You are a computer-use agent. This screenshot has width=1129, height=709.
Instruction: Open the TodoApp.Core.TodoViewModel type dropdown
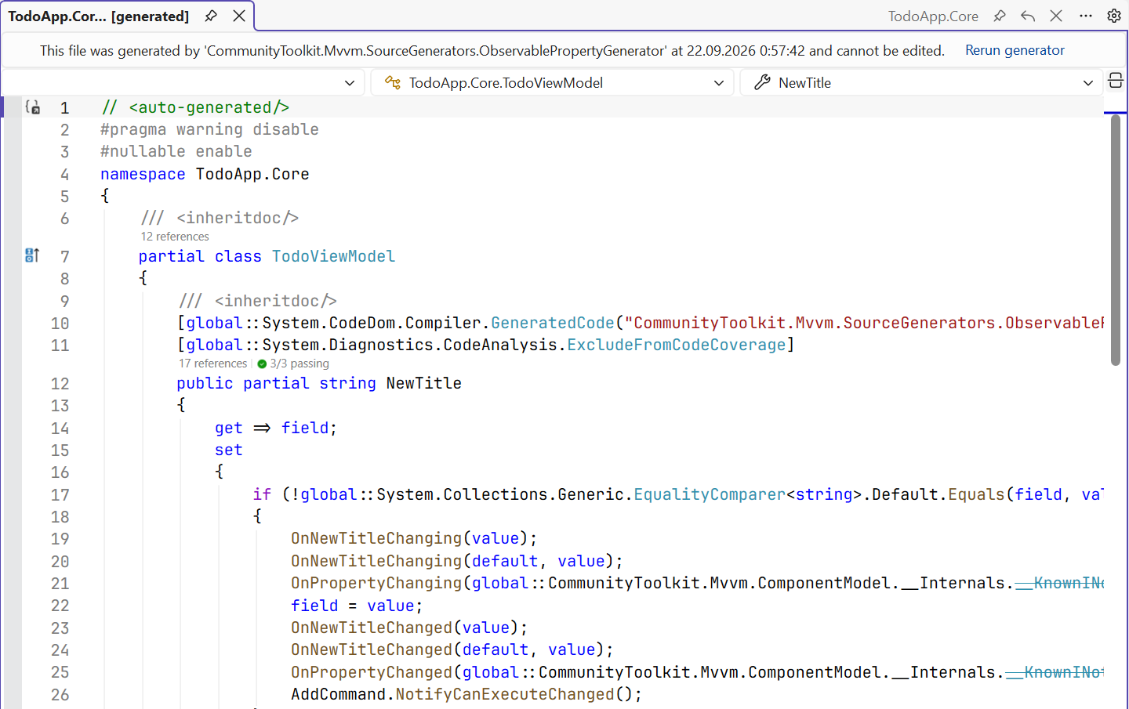click(x=552, y=82)
